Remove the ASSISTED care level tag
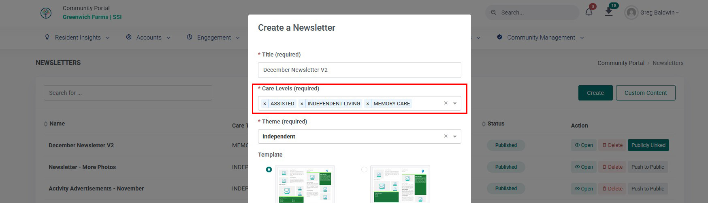This screenshot has width=708, height=203. 264,104
